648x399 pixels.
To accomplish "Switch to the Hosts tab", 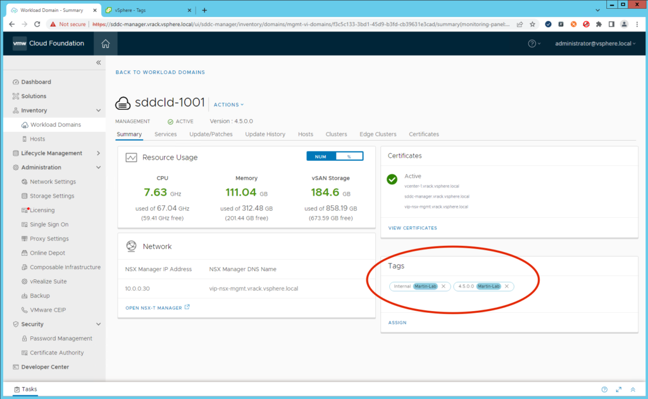I will (306, 134).
